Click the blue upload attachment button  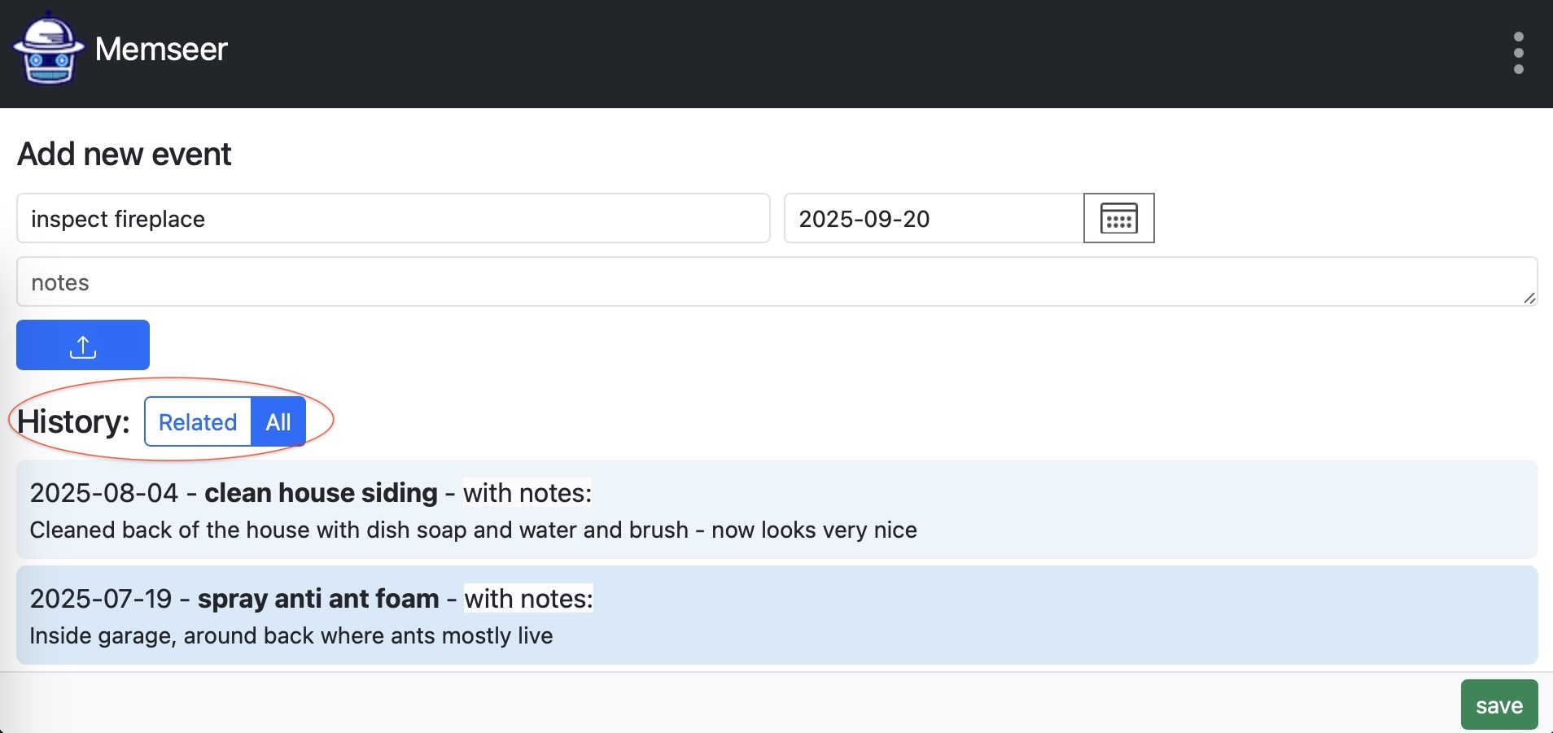[x=83, y=345]
